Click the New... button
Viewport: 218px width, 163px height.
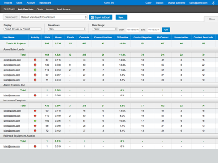(x=121, y=17)
